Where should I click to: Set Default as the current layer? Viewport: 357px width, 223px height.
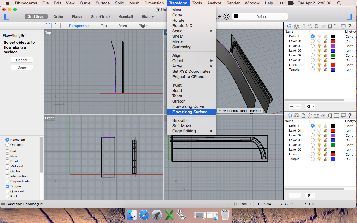tap(313, 36)
